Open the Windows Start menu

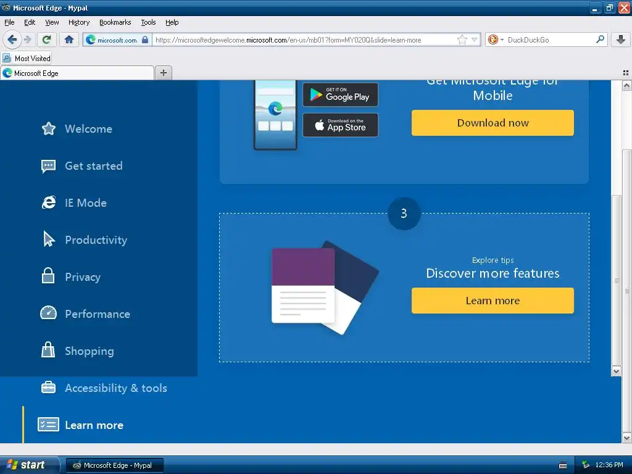tap(29, 465)
